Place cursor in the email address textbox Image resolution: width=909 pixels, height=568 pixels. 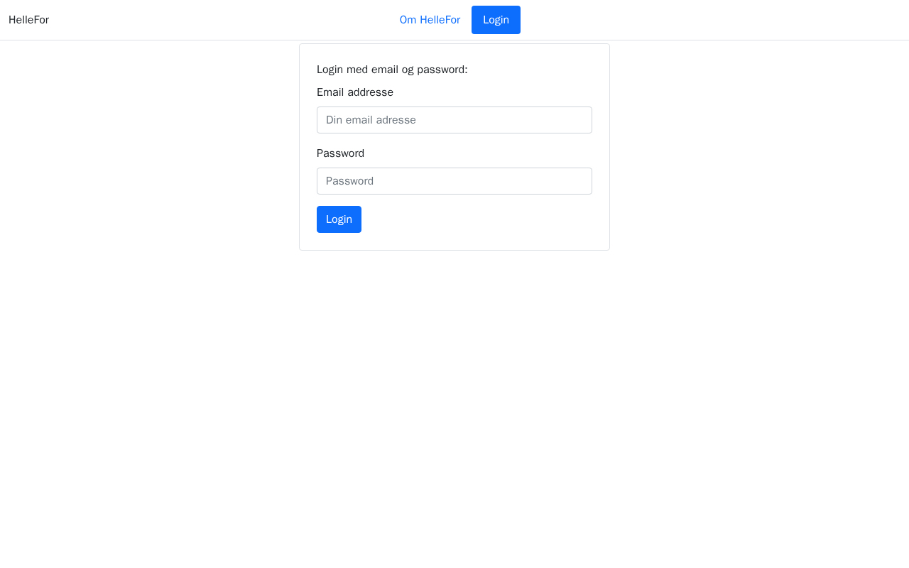454,120
